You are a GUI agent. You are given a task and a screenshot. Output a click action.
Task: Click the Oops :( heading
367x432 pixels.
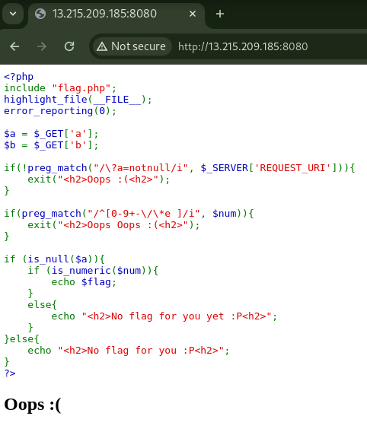click(x=33, y=405)
